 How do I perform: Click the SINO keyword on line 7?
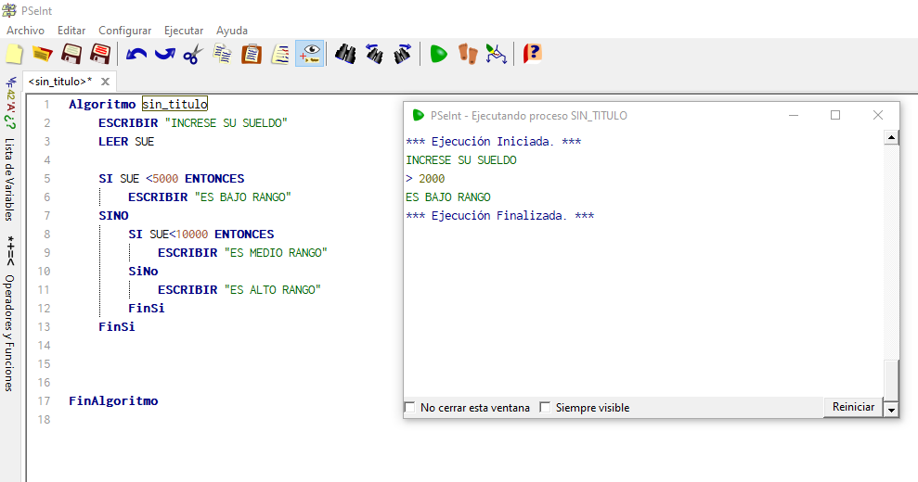(x=113, y=216)
